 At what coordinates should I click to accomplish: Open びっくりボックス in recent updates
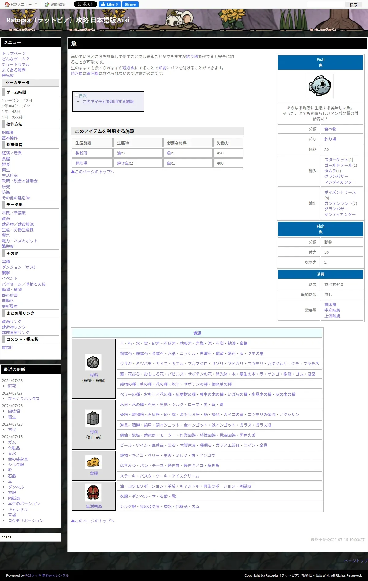pos(24,399)
